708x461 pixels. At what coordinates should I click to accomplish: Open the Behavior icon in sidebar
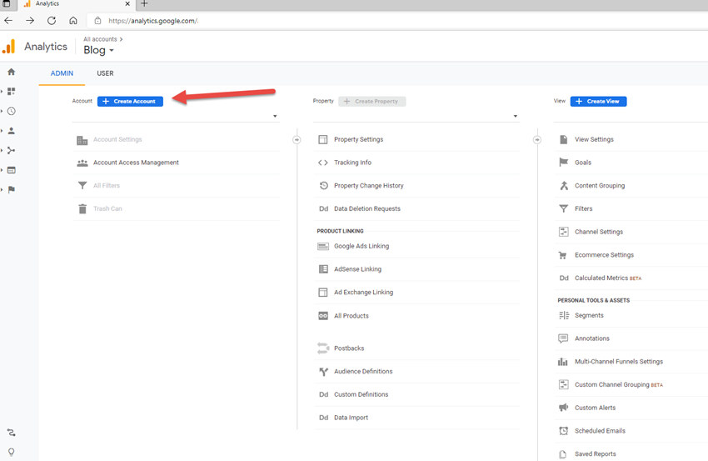coord(12,170)
